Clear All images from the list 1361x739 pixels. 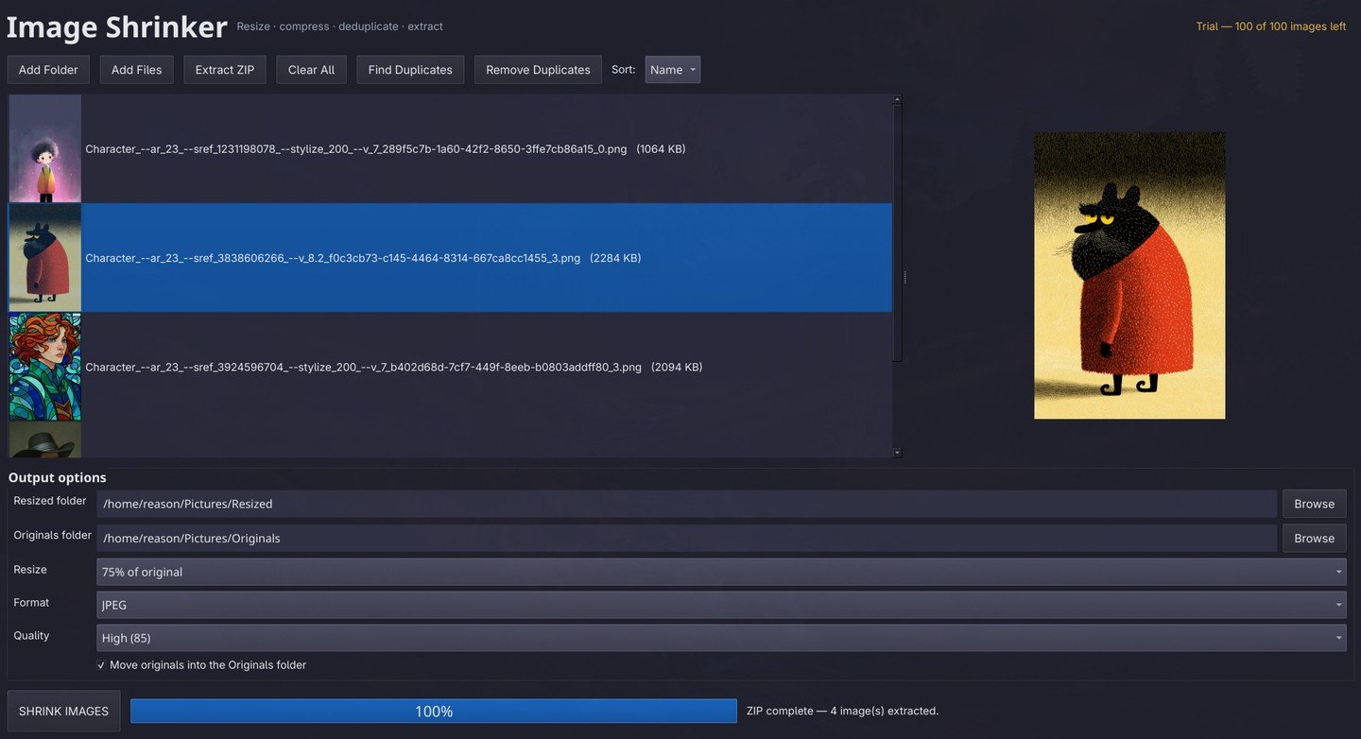coord(312,70)
